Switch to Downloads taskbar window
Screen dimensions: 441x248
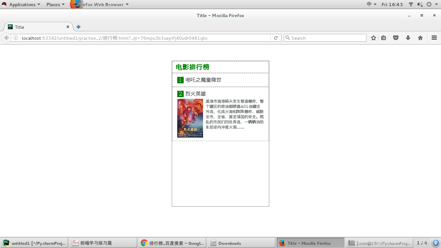click(241, 243)
